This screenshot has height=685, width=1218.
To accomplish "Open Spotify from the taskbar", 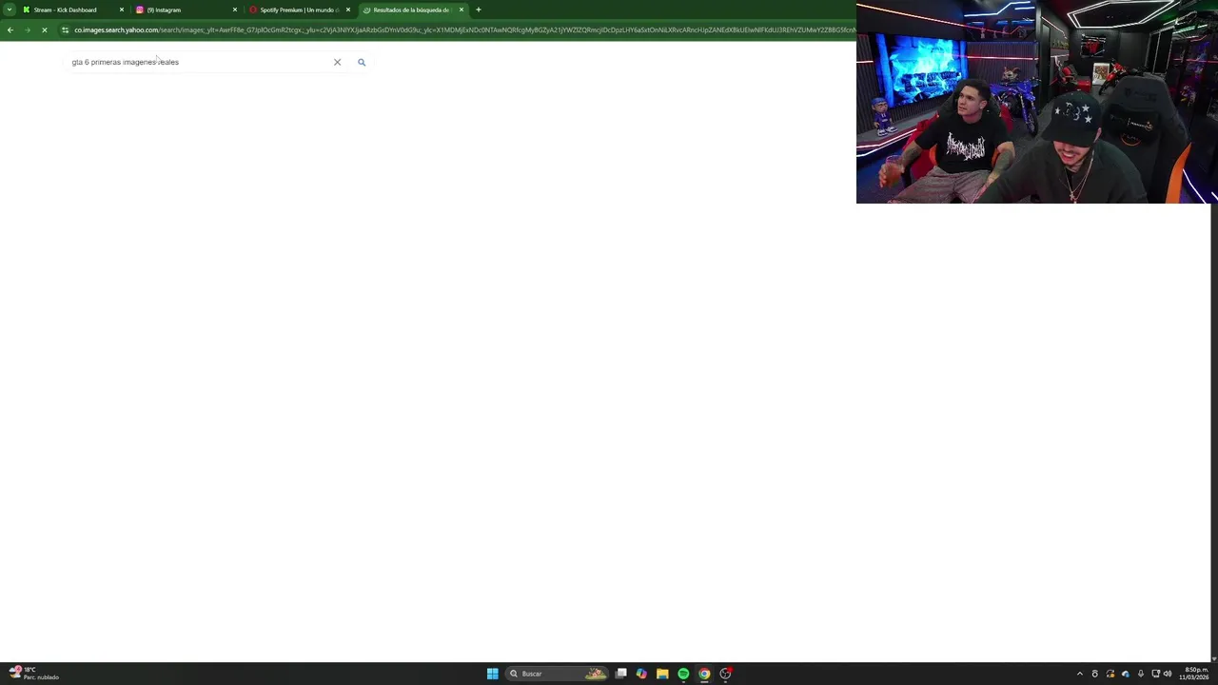I will [683, 674].
